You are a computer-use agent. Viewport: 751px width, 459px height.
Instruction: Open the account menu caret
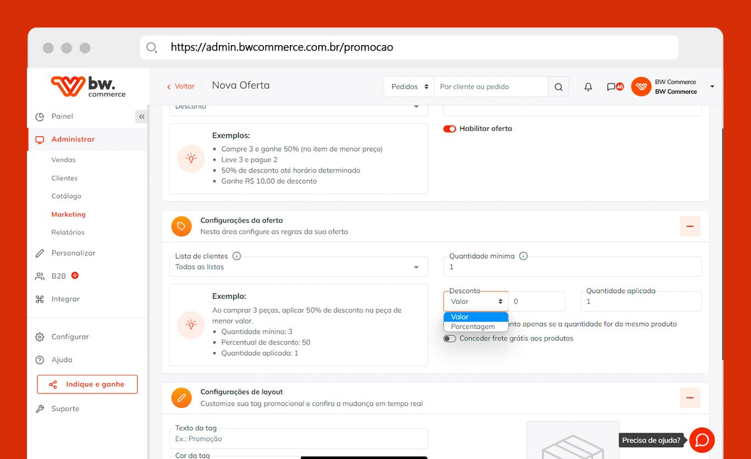pyautogui.click(x=712, y=87)
